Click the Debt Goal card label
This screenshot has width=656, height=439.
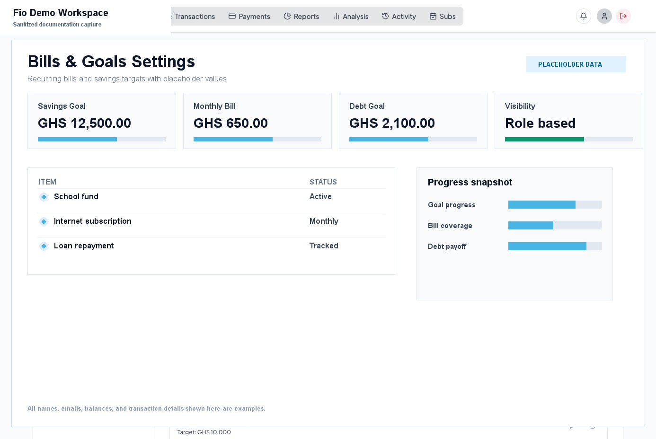point(367,106)
